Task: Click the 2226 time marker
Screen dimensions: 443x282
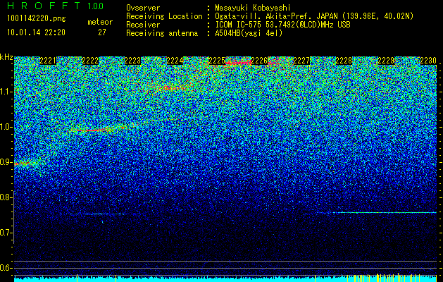Action: (259, 61)
